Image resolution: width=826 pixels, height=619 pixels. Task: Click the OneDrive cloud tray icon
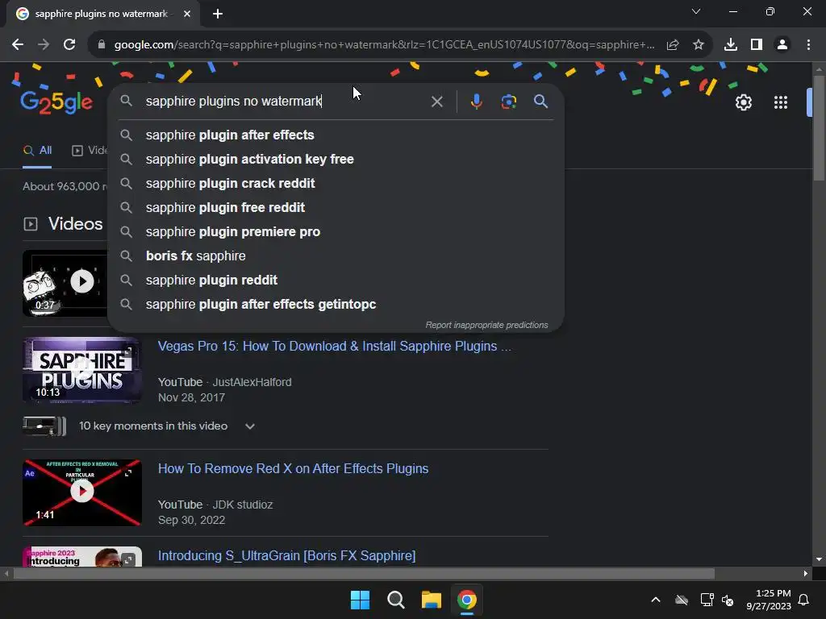(x=682, y=600)
